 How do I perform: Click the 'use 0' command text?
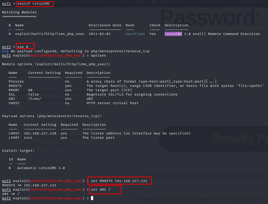pyautogui.click(x=22, y=47)
